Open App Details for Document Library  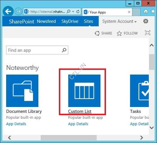coord(16,124)
